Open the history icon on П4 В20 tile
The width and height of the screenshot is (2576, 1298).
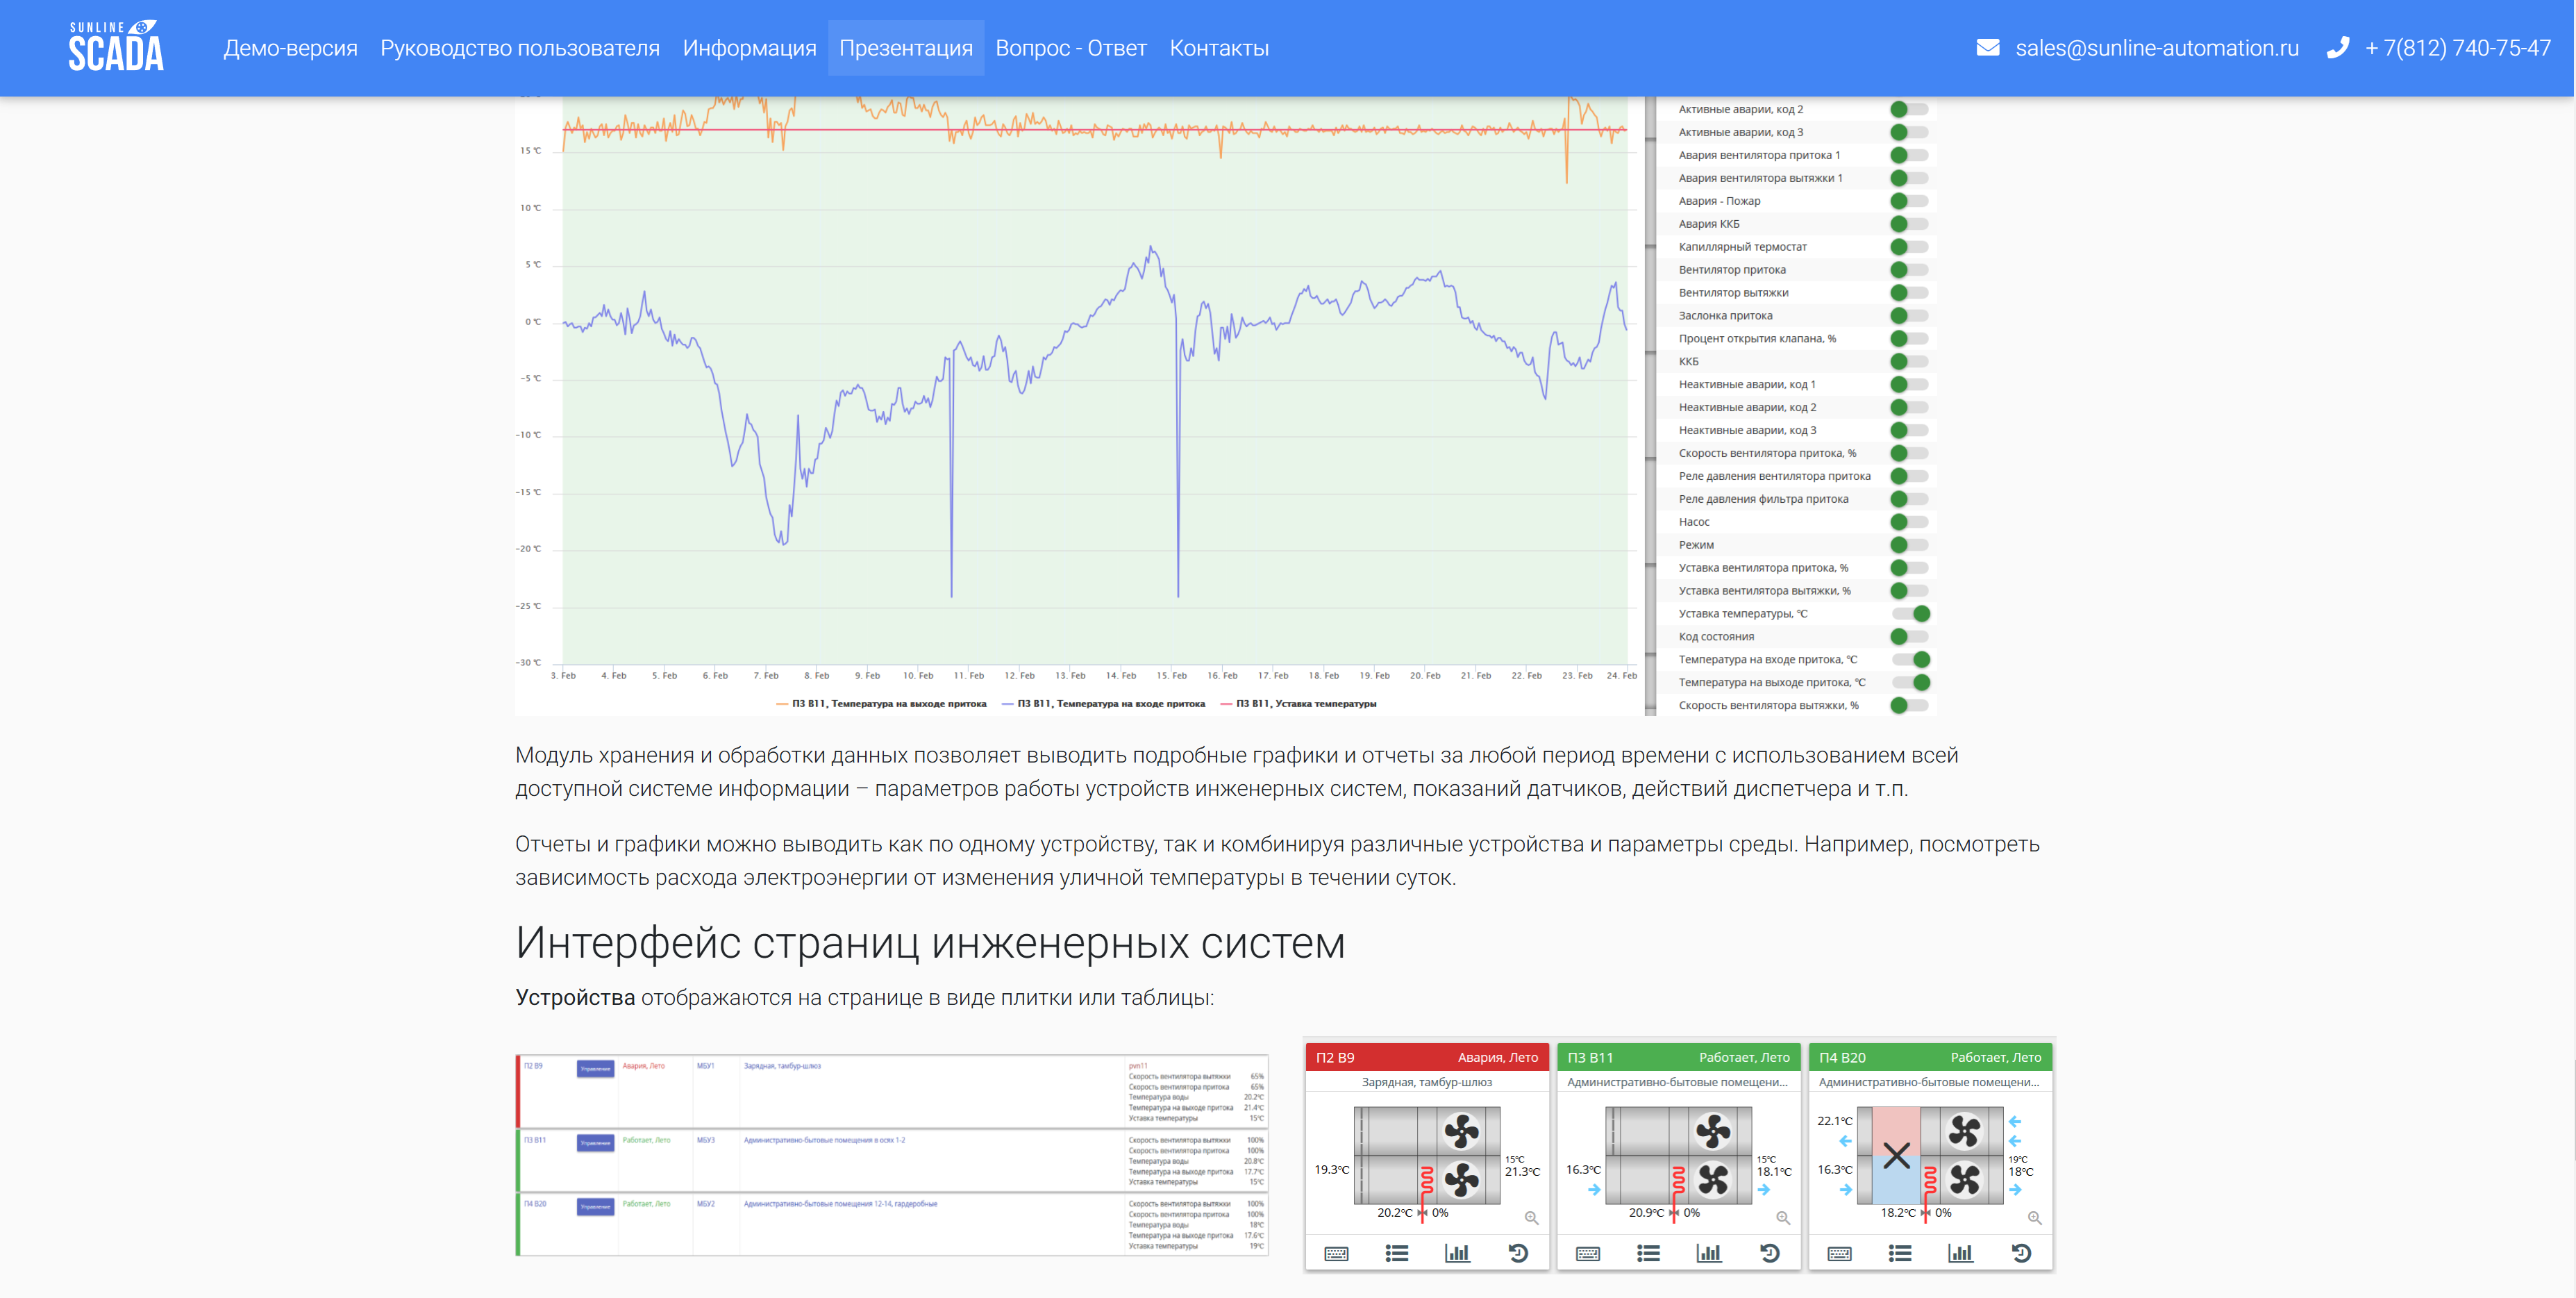(x=2021, y=1253)
